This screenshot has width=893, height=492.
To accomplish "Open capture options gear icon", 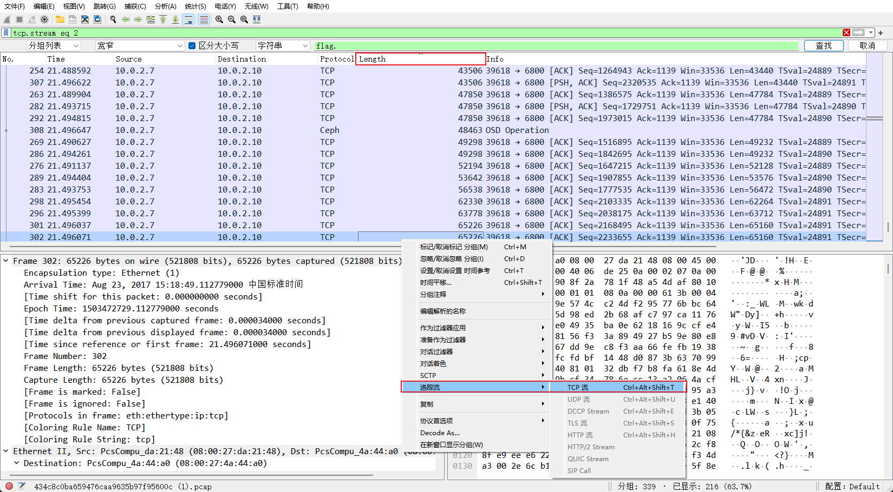I will pos(44,19).
